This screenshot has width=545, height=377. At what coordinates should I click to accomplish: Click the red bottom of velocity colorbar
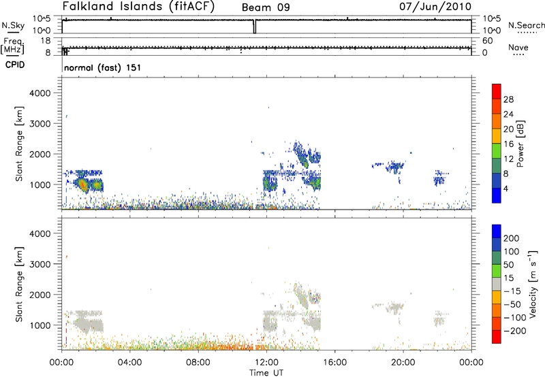tap(497, 337)
